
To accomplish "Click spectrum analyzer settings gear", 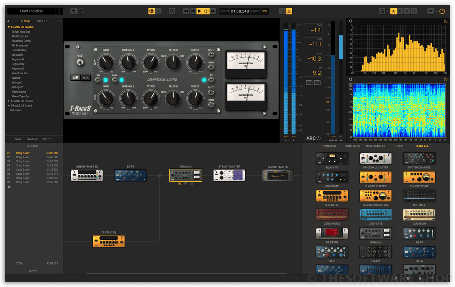I will tap(351, 21).
